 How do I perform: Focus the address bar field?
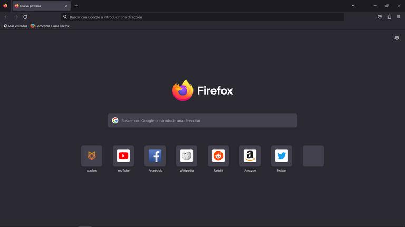point(202,17)
